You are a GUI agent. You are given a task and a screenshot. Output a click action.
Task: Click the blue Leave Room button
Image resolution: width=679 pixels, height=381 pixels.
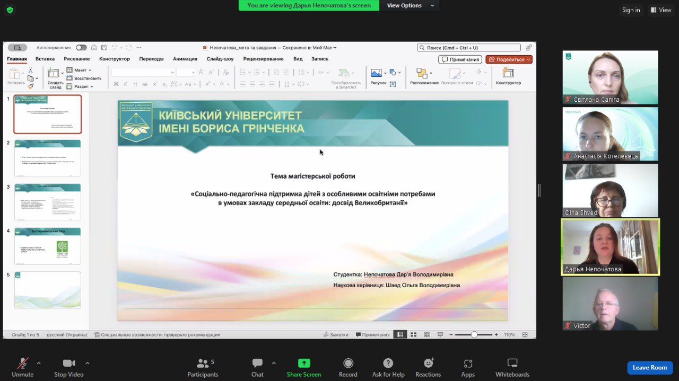[650, 367]
